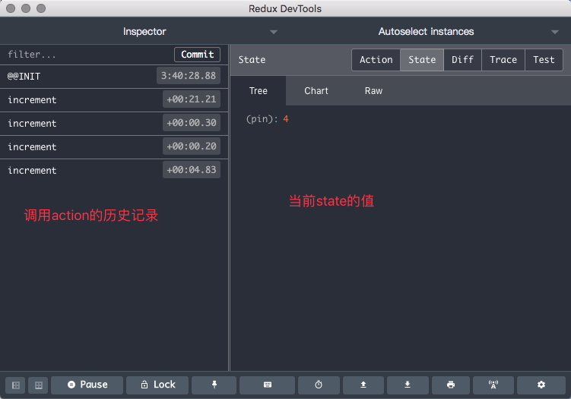Switch to the Test tab
This screenshot has height=399, width=571.
(544, 60)
